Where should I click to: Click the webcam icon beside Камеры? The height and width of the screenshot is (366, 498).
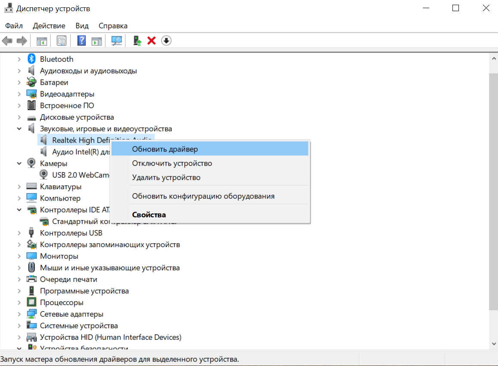tap(31, 163)
